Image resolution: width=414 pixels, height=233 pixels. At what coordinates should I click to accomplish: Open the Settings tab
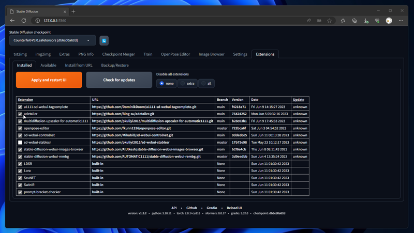(x=240, y=54)
